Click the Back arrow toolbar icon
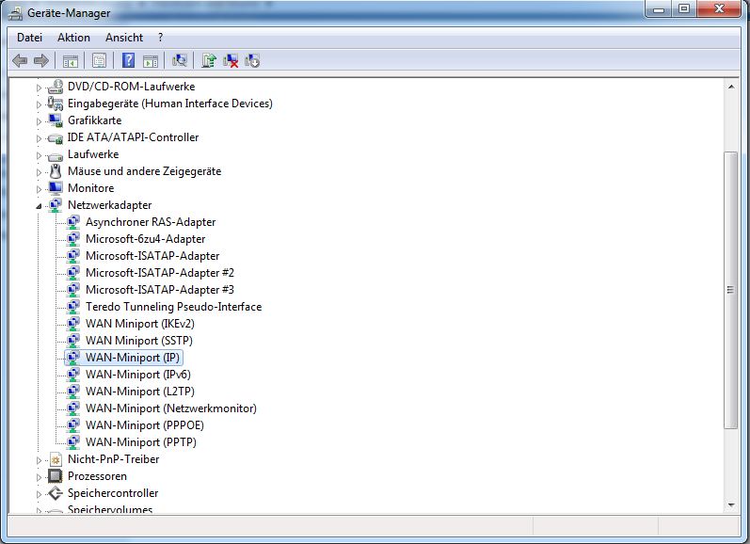The width and height of the screenshot is (750, 544). [20, 61]
